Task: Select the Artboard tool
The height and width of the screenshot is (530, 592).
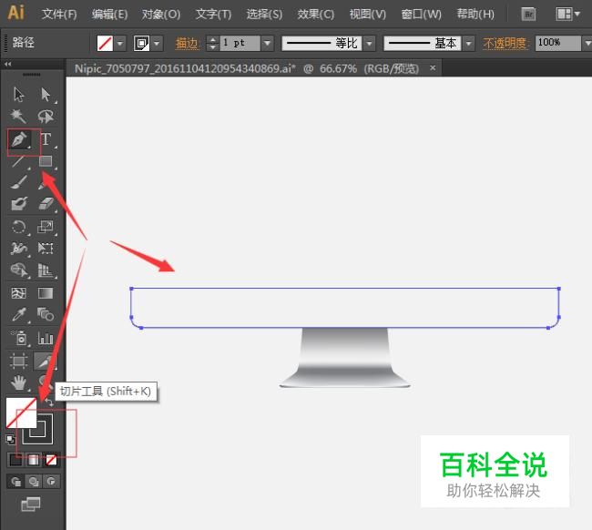Action: pos(18,361)
